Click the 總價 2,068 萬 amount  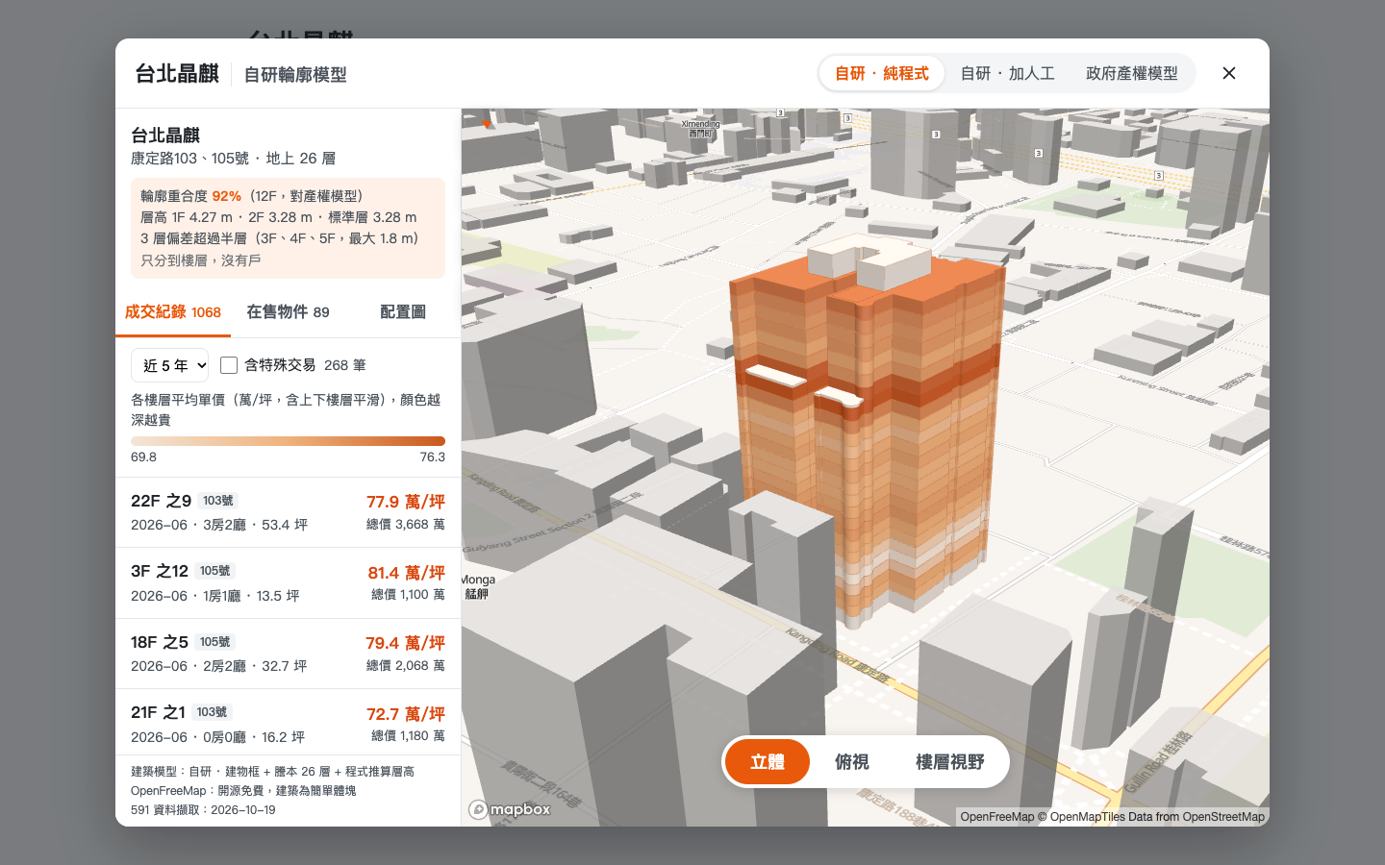[406, 666]
